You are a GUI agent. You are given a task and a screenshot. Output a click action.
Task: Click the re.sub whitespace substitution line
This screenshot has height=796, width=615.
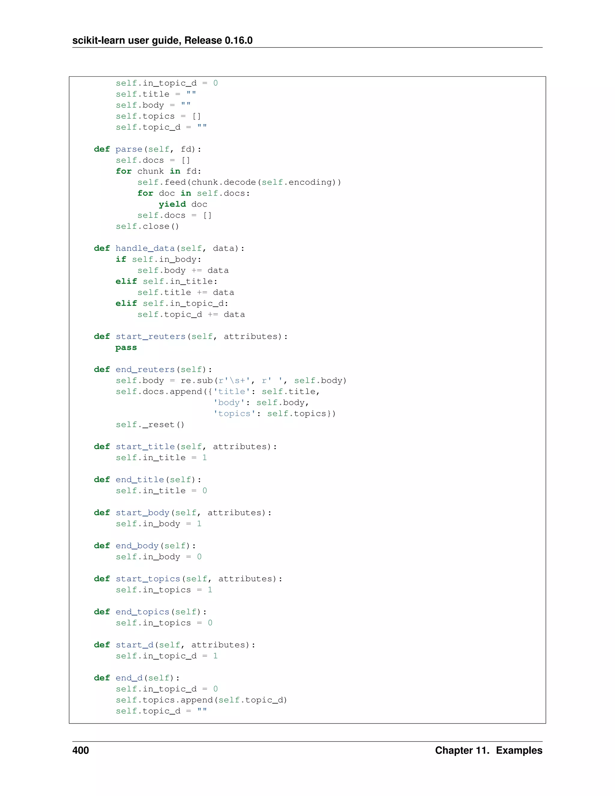[231, 381]
